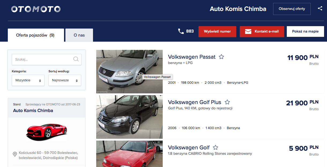Click Obserwuj oferty button

pos(292,9)
